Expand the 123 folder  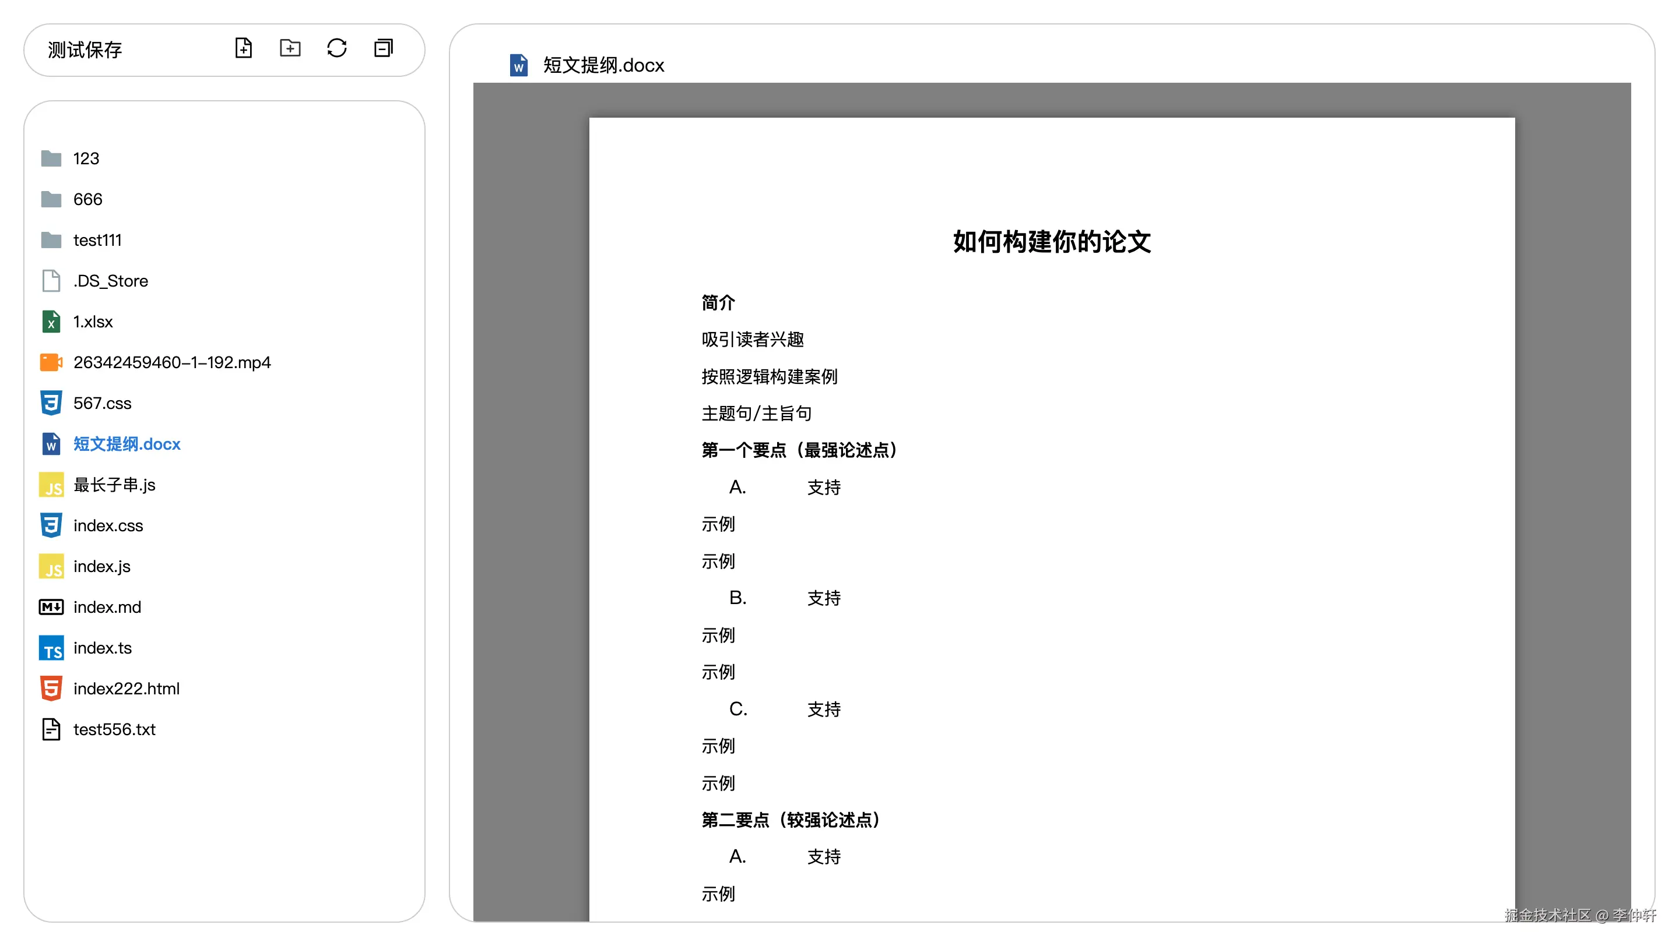pyautogui.click(x=86, y=159)
